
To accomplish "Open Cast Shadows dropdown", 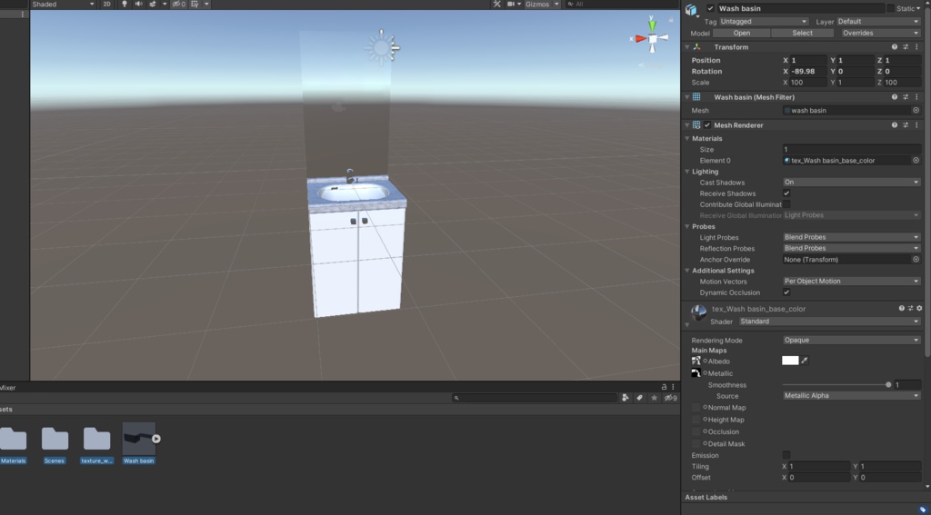I will [852, 183].
